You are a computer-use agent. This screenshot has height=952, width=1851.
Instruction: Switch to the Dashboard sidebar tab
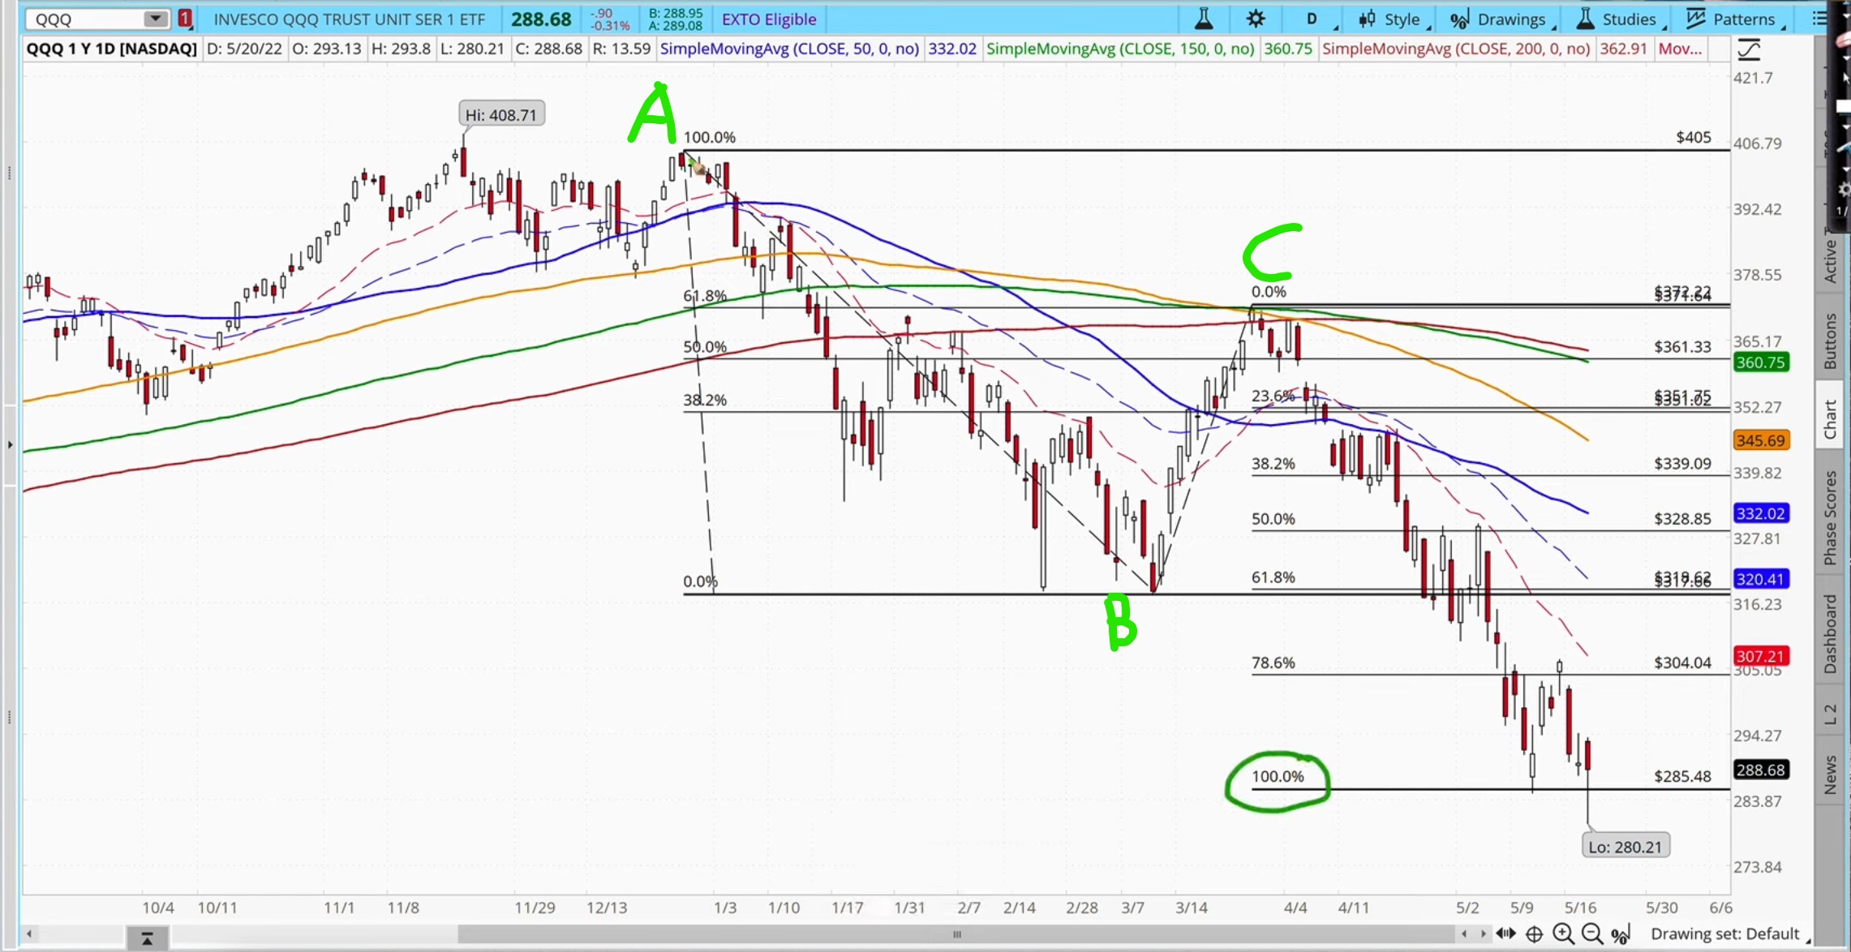(x=1830, y=634)
